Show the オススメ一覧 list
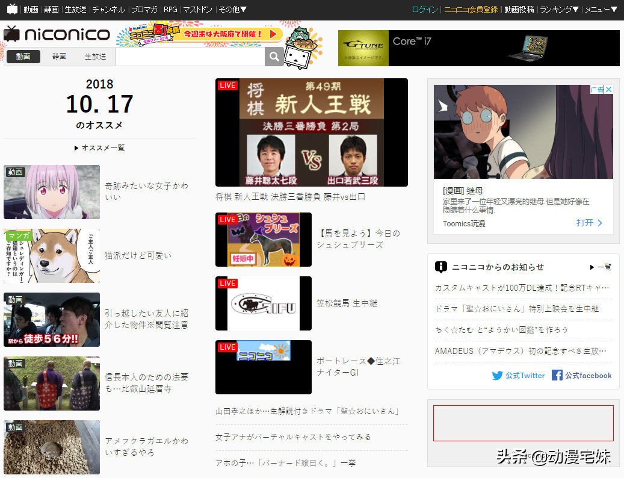Image resolution: width=624 pixels, height=478 pixels. click(x=99, y=147)
